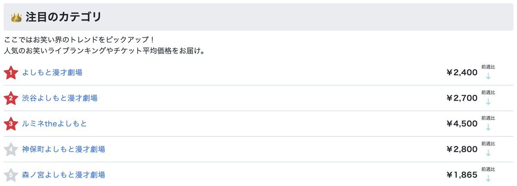Click the down arrow next to ¥1,865
Viewport: 517px width, 186px height.
point(488,178)
